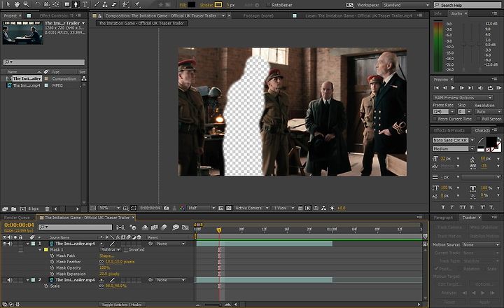Select the Hand tool
The height and width of the screenshot is (308, 504).
[17, 4]
